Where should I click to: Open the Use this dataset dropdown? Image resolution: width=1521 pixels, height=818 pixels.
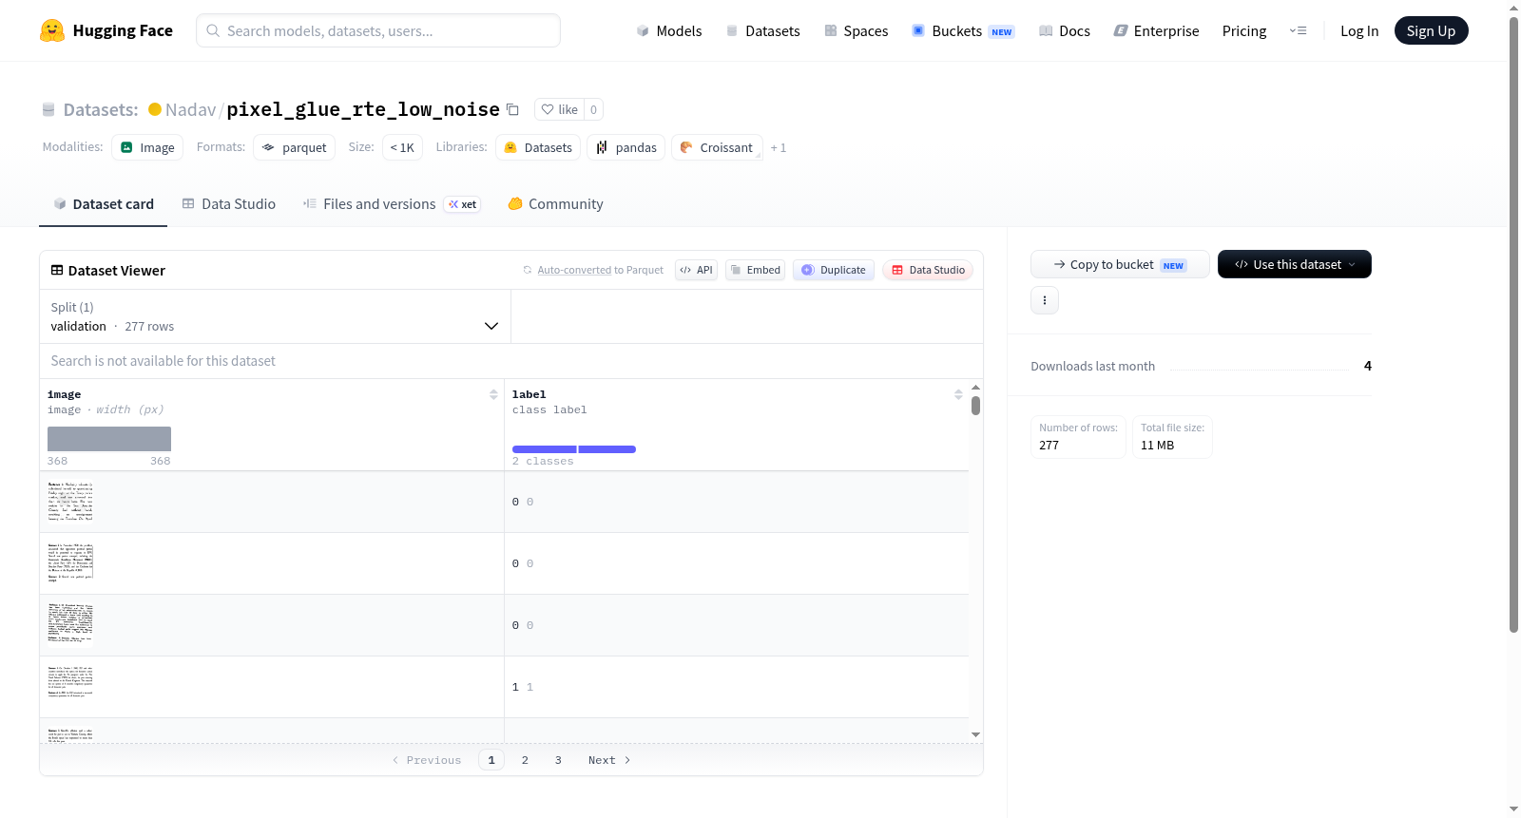(1295, 264)
